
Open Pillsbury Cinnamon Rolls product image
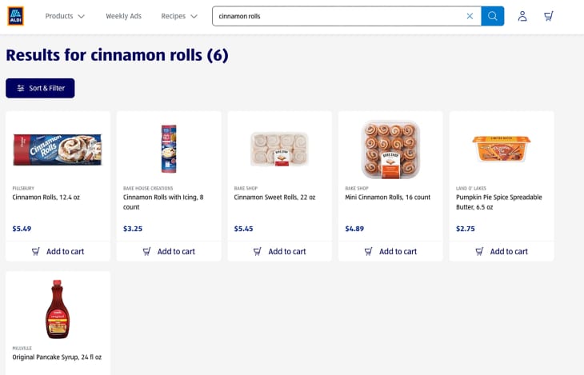(58, 150)
